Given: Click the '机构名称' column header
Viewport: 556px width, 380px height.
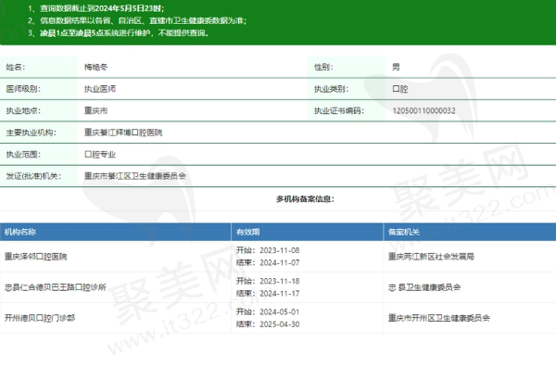Looking at the screenshot, I should tap(20, 232).
